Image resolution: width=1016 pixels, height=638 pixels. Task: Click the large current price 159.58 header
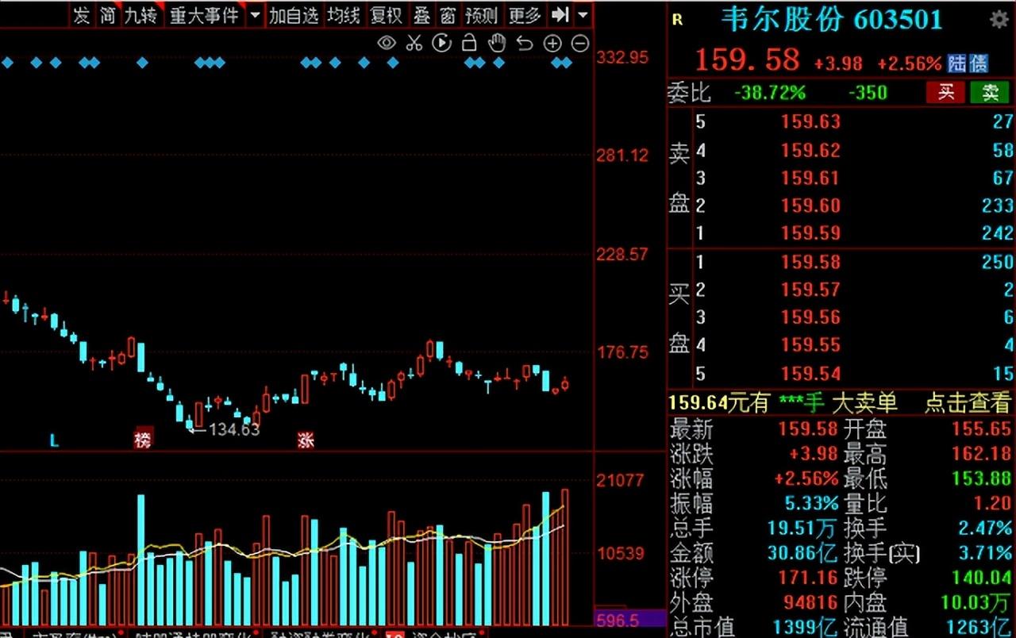(x=747, y=60)
